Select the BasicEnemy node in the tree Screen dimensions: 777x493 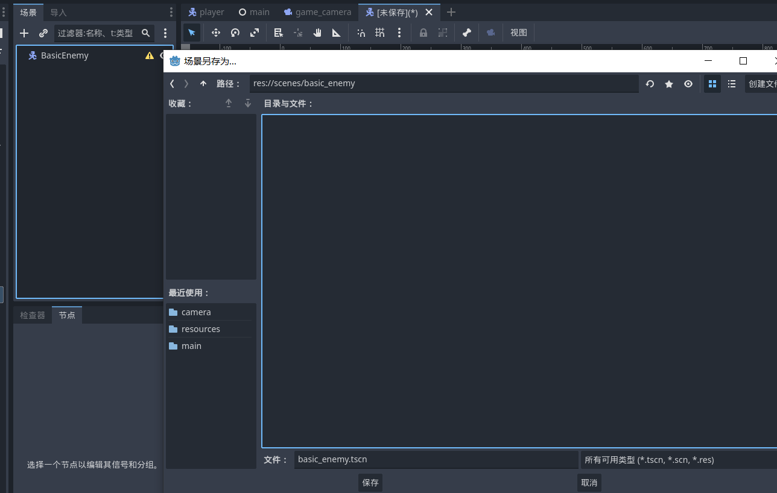[65, 55]
